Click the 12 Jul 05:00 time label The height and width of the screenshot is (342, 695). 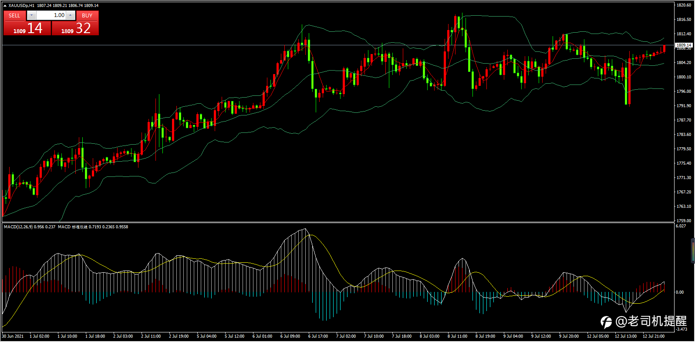tap(598, 336)
